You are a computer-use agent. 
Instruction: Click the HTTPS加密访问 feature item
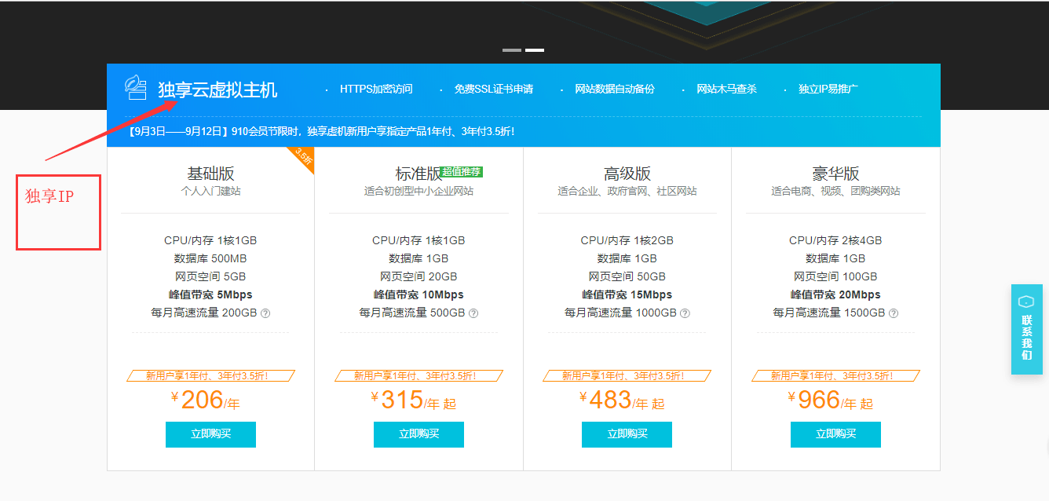click(x=375, y=90)
